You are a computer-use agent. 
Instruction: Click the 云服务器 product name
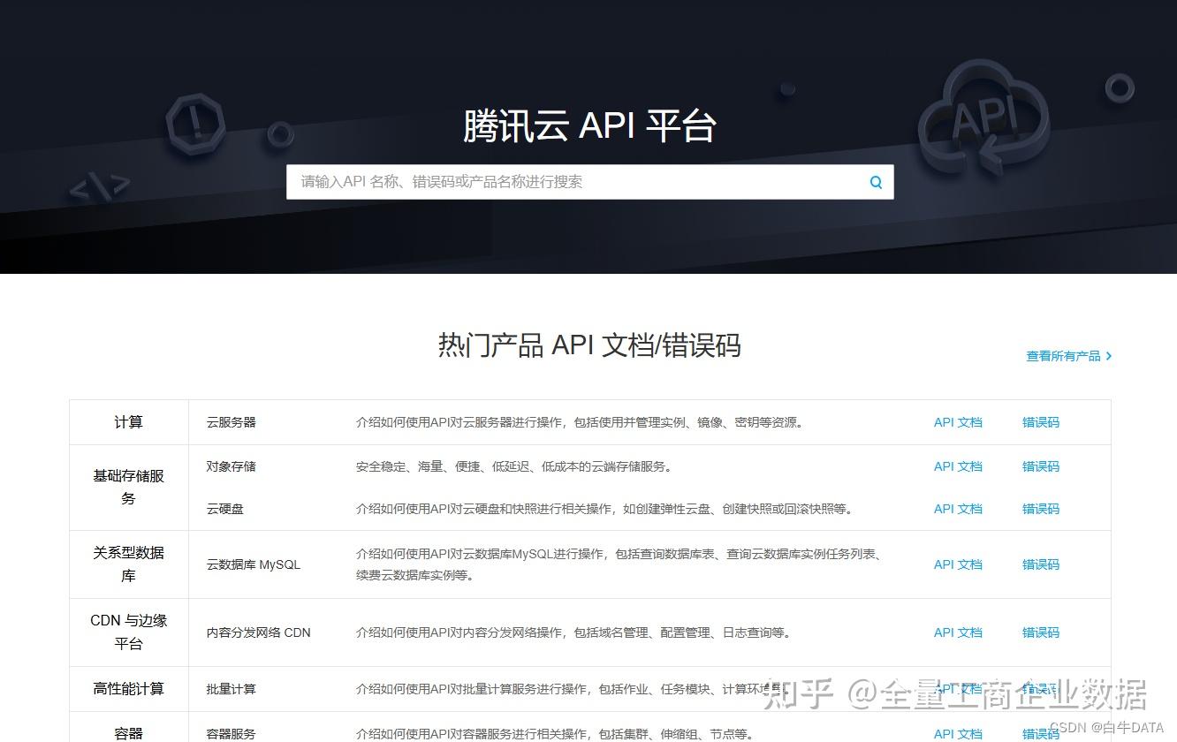[232, 422]
